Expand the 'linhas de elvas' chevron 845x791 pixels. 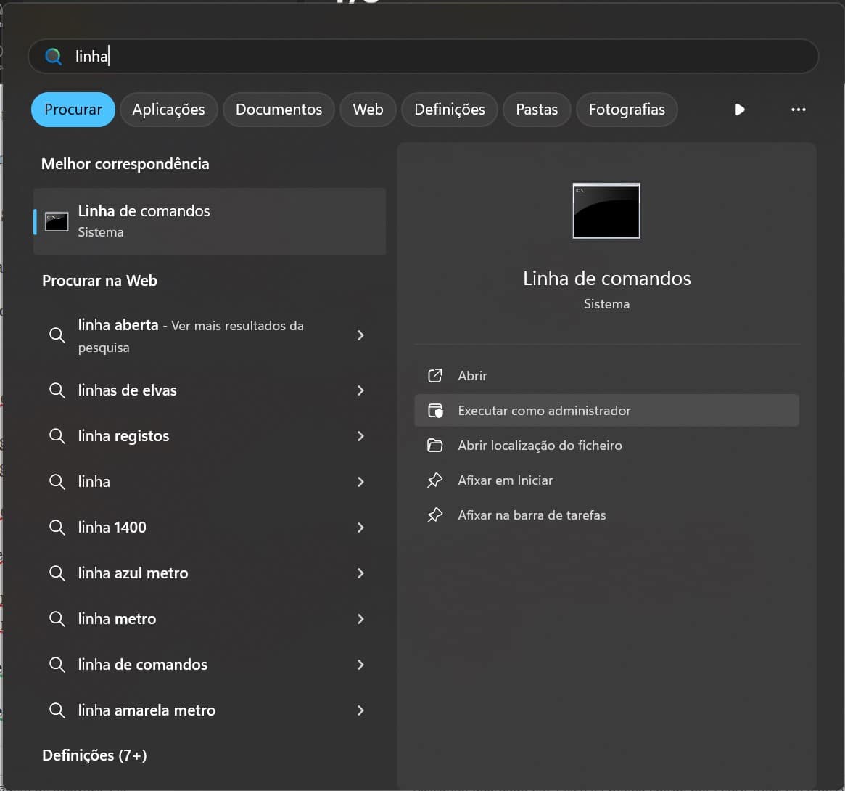[x=360, y=390]
